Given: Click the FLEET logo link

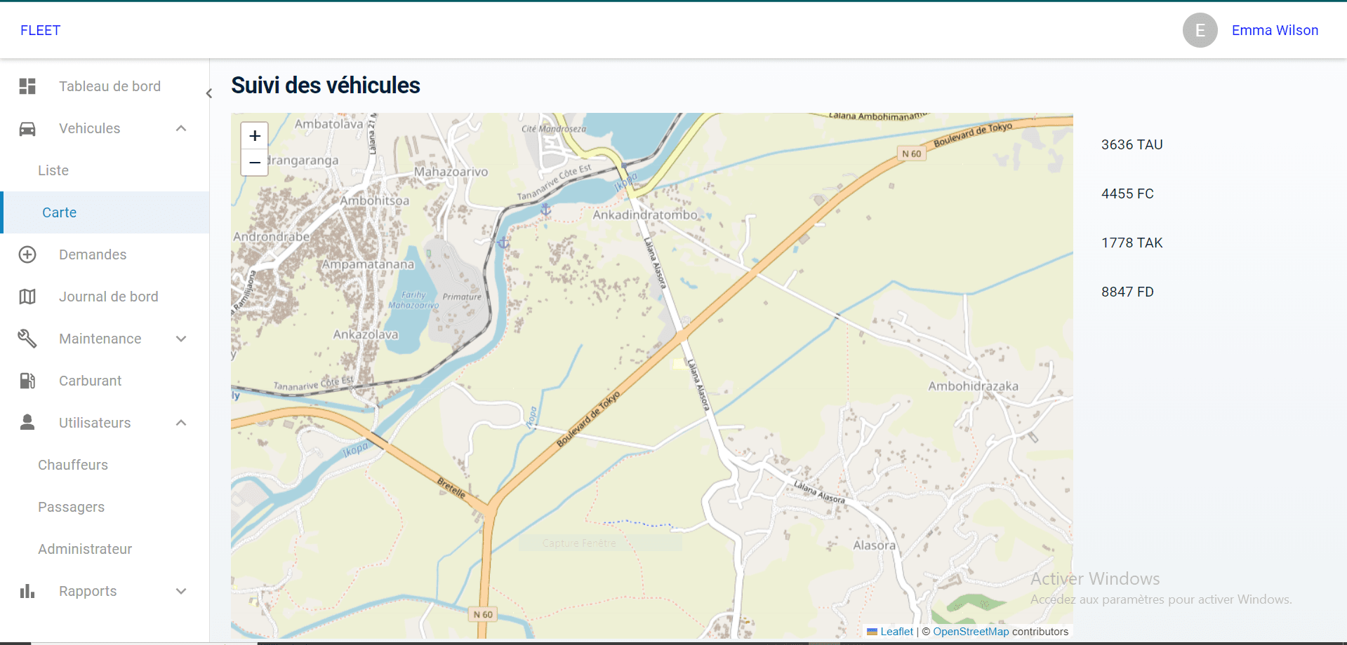Looking at the screenshot, I should (x=41, y=30).
